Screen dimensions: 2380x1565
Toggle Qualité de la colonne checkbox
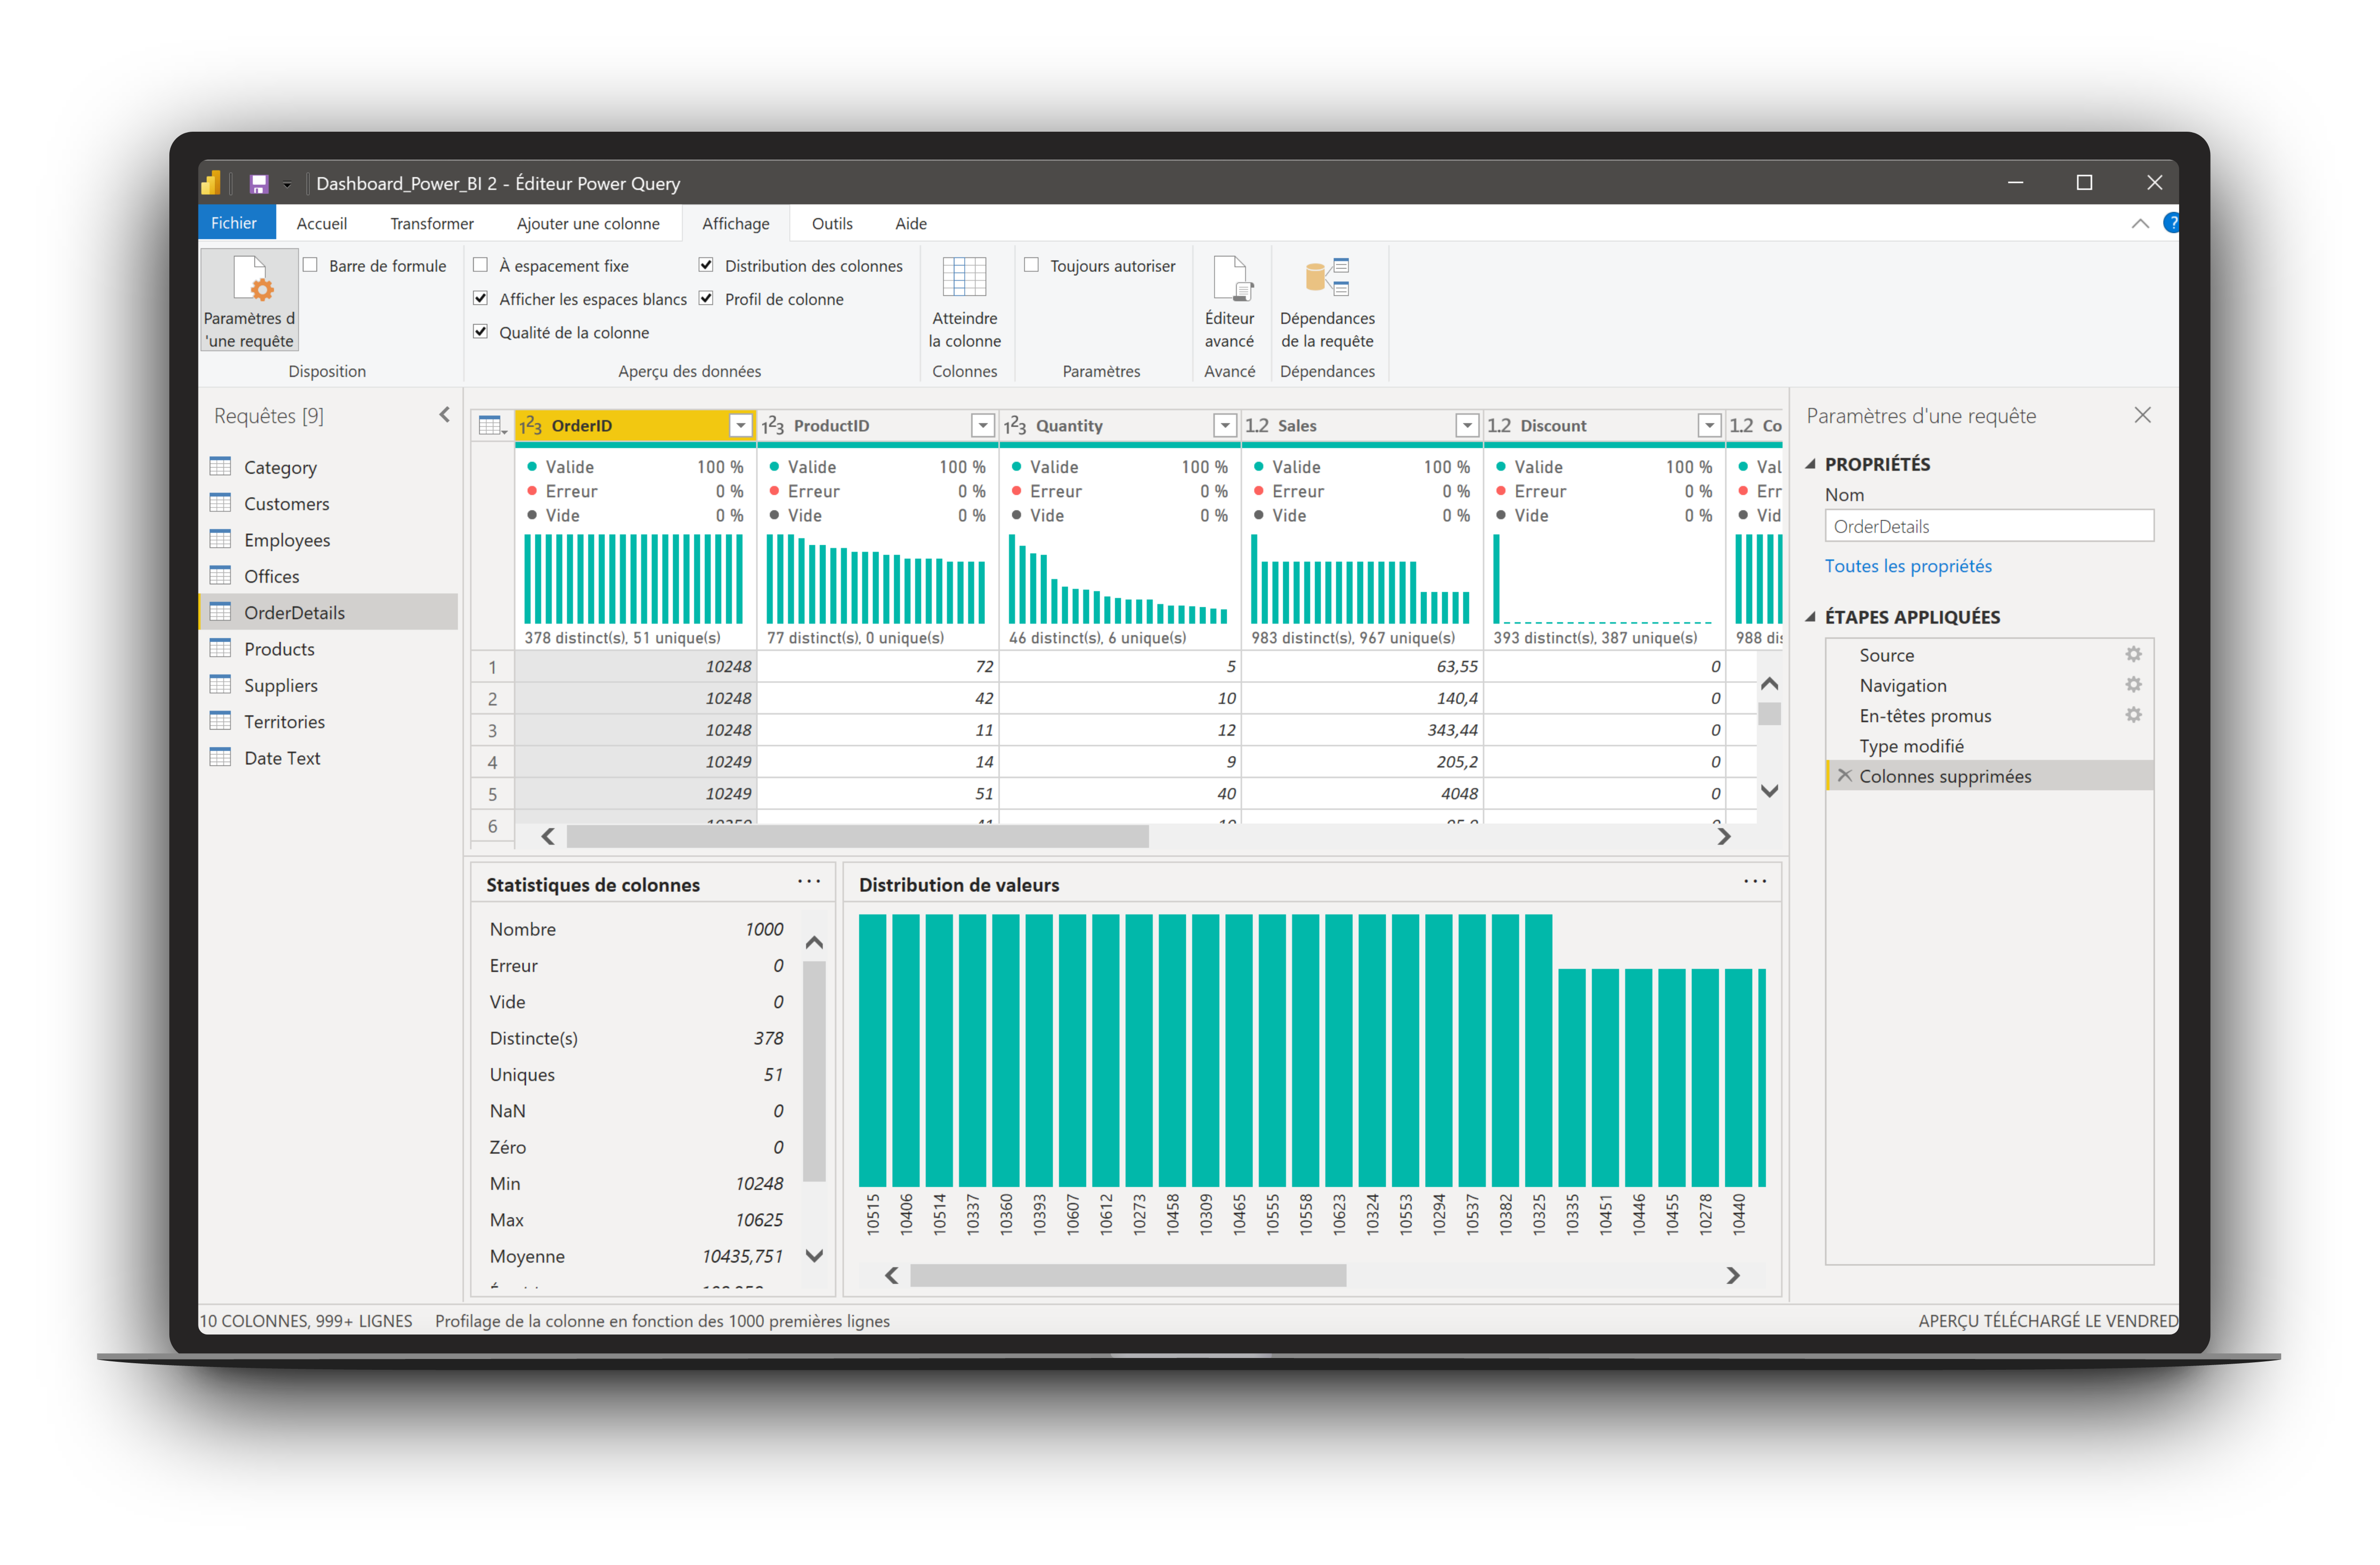point(481,332)
